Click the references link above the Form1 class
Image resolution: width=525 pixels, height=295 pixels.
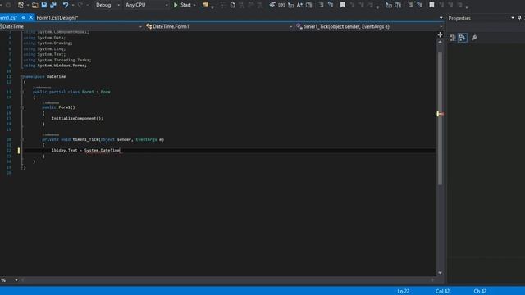[x=42, y=88]
